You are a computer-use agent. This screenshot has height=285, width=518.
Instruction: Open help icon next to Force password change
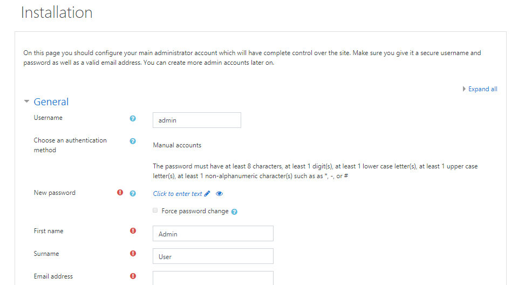pyautogui.click(x=234, y=212)
